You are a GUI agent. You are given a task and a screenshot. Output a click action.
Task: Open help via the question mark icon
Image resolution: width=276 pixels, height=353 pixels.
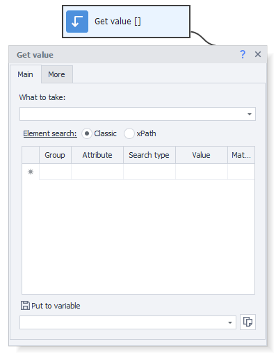pyautogui.click(x=243, y=54)
